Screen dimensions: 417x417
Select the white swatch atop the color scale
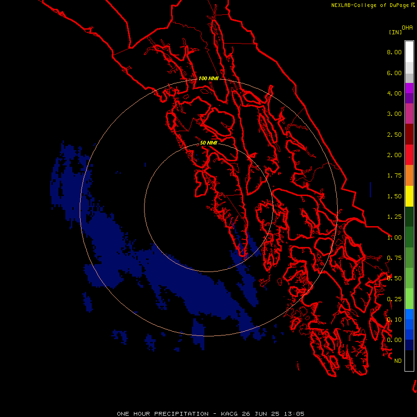(x=409, y=51)
